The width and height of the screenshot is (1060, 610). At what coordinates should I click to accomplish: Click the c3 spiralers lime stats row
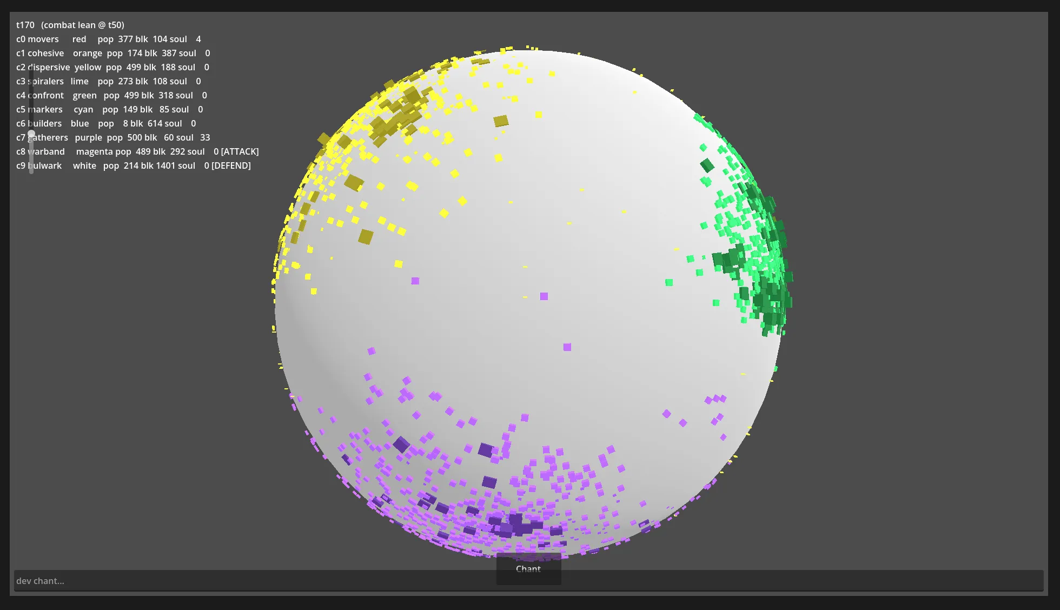coord(109,81)
